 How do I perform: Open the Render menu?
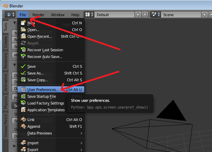click(39, 15)
